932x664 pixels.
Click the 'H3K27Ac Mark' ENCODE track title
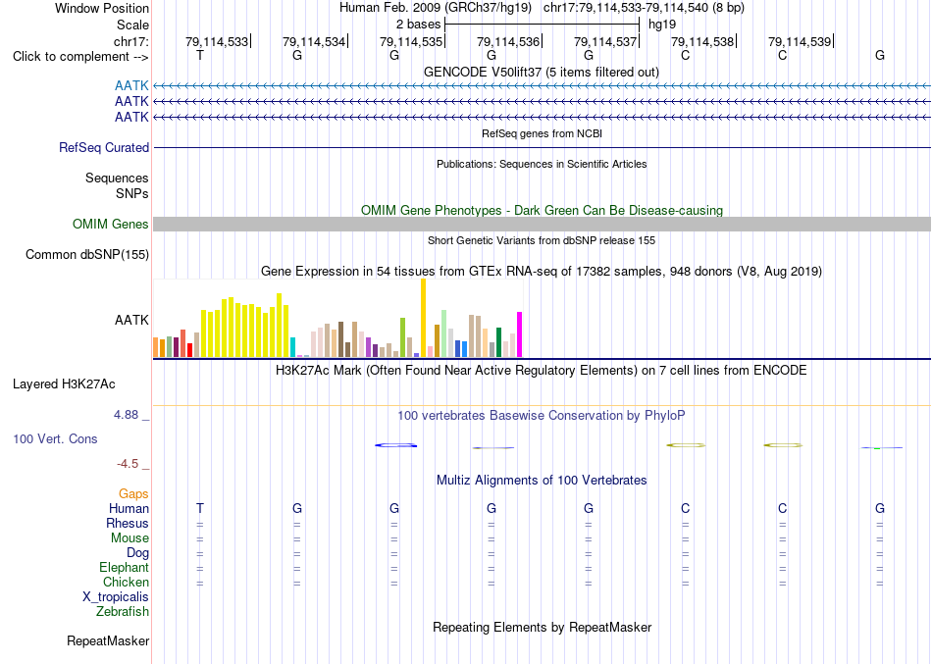[x=542, y=371]
